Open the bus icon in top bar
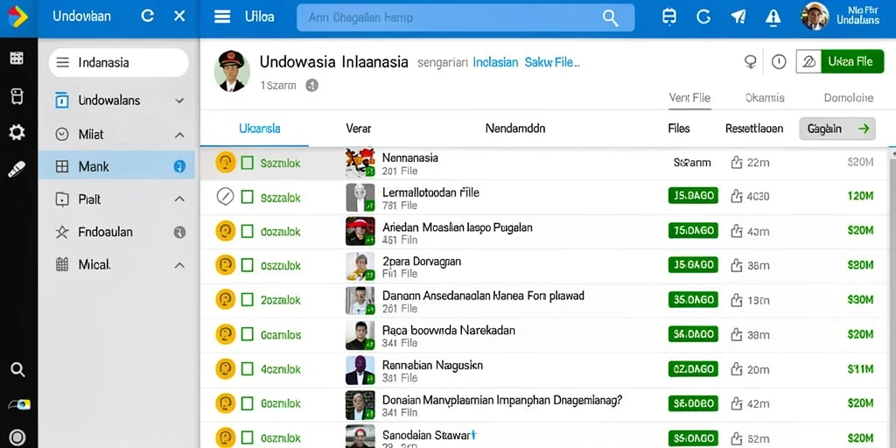The height and width of the screenshot is (448, 896). click(668, 17)
